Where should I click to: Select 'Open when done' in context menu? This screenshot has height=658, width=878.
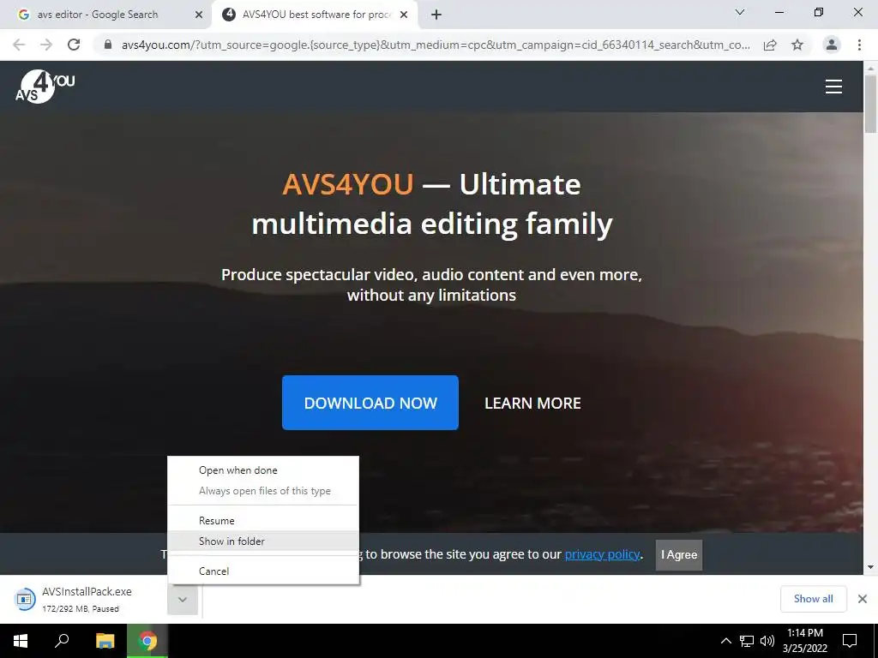[x=263, y=470]
